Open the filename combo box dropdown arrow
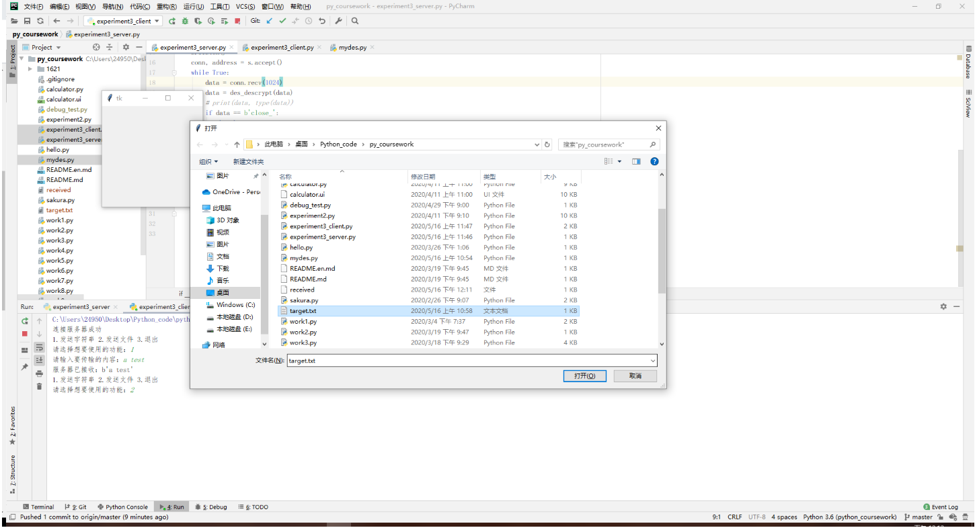Image resolution: width=977 pixels, height=528 pixels. click(652, 361)
